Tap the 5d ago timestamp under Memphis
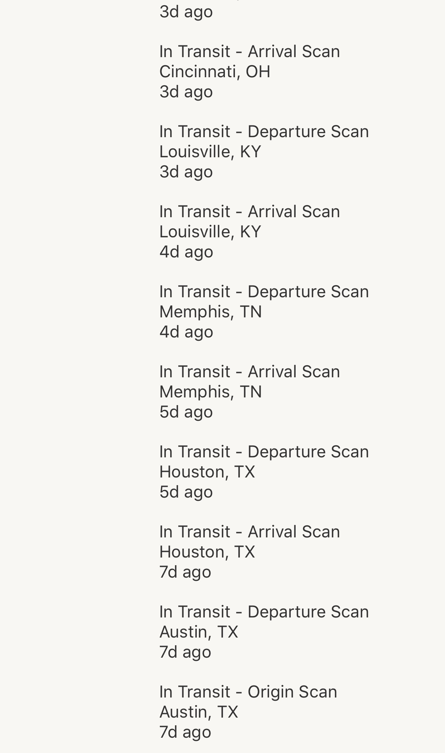 pos(186,412)
